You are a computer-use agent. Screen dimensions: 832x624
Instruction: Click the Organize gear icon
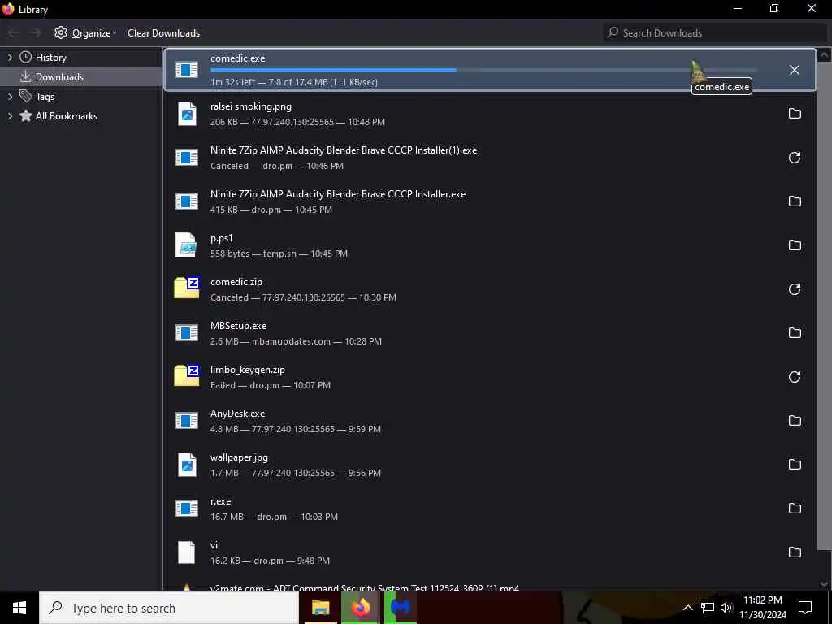(61, 32)
